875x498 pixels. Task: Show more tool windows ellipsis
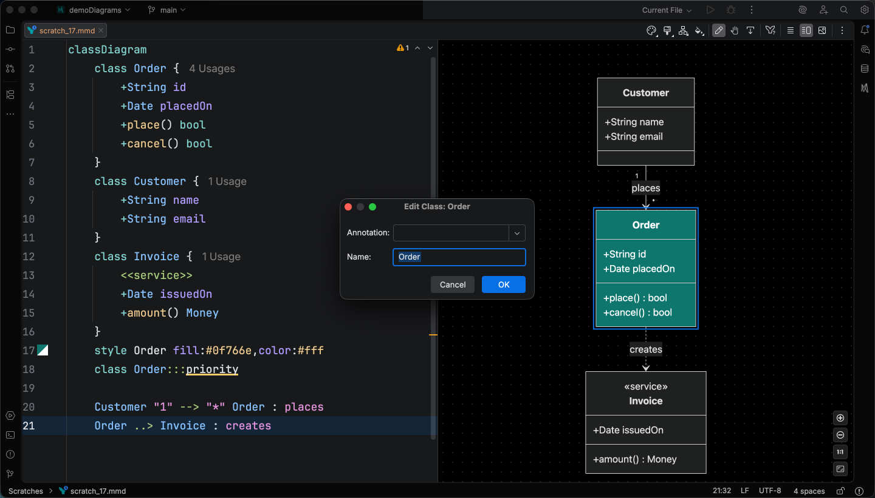(x=10, y=114)
